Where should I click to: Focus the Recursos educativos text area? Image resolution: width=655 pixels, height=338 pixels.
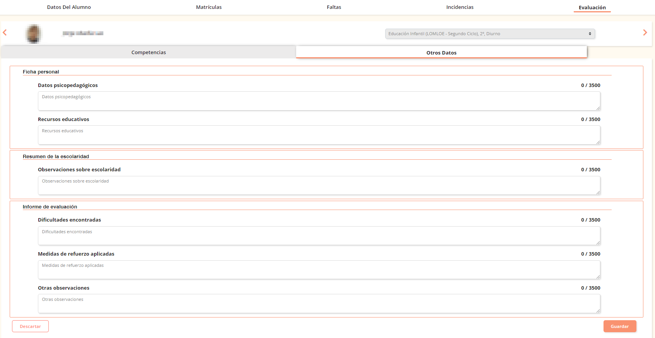319,135
